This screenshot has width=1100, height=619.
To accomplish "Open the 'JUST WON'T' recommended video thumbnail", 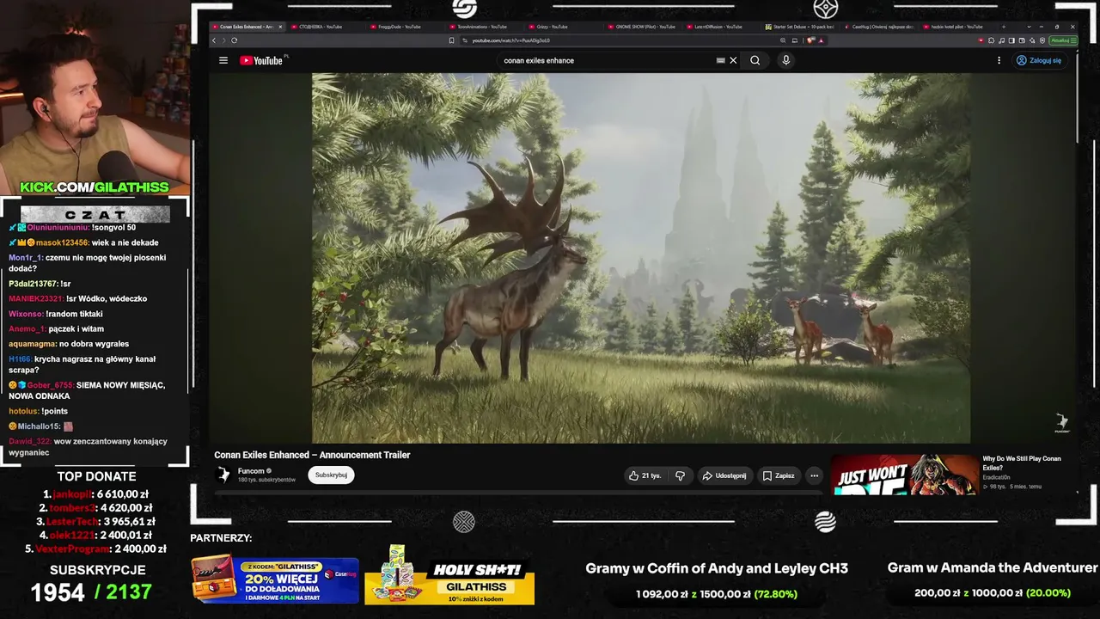I will [905, 475].
